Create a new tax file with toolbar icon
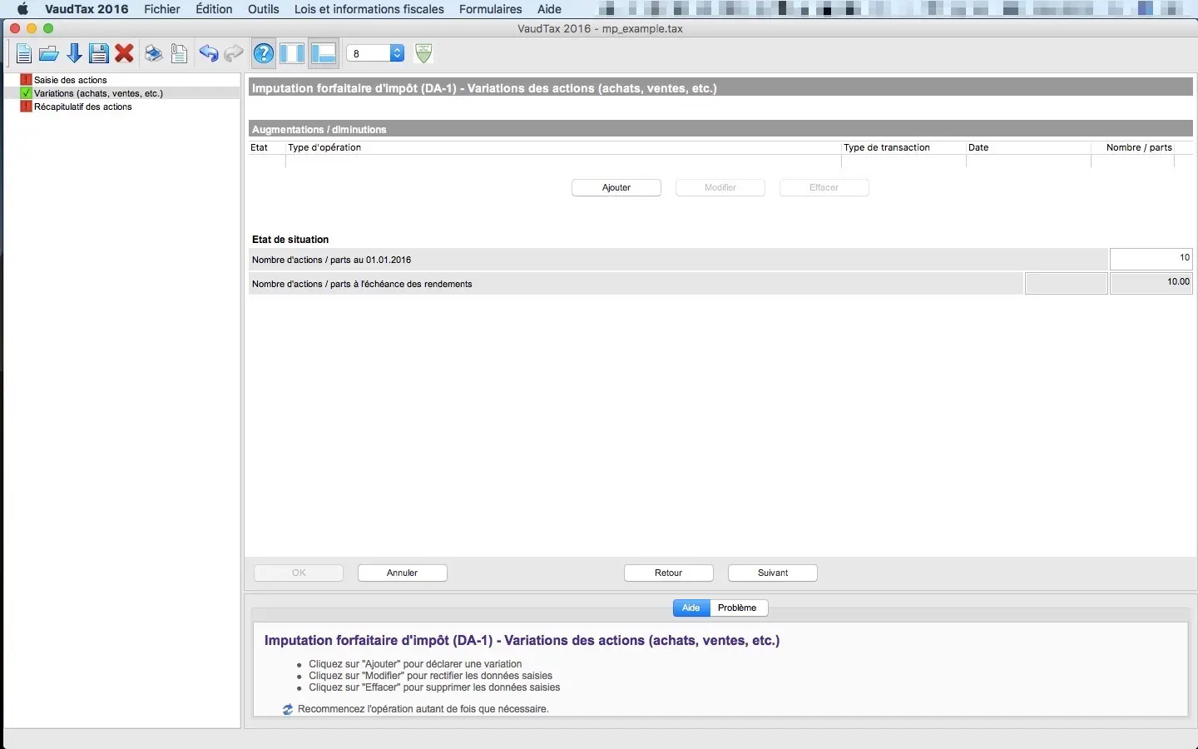 pyautogui.click(x=24, y=54)
